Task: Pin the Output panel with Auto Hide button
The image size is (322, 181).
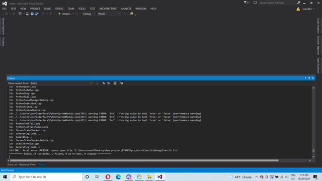Action: tap(309, 78)
